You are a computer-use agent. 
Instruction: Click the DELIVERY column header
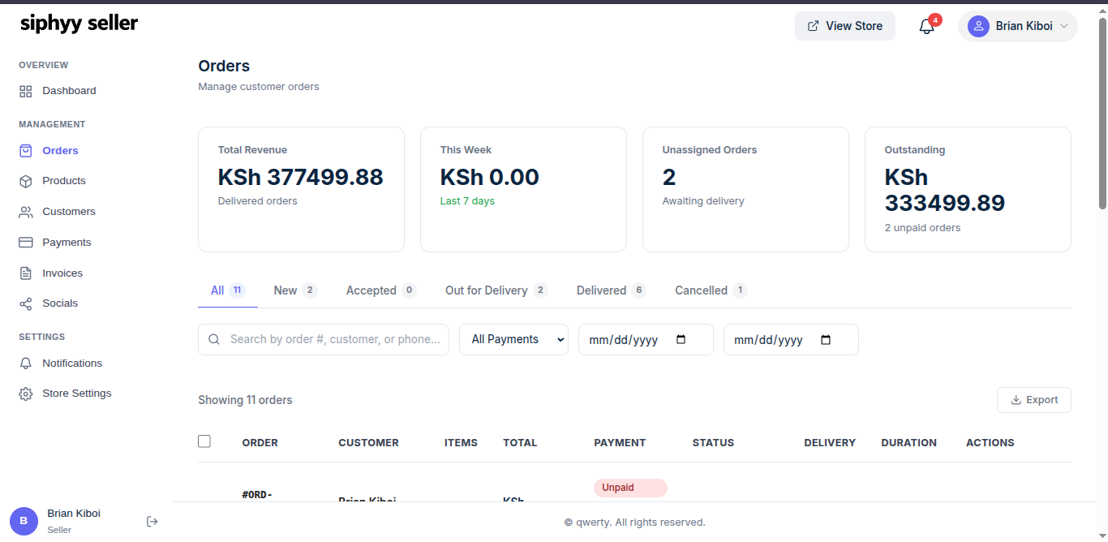click(830, 443)
